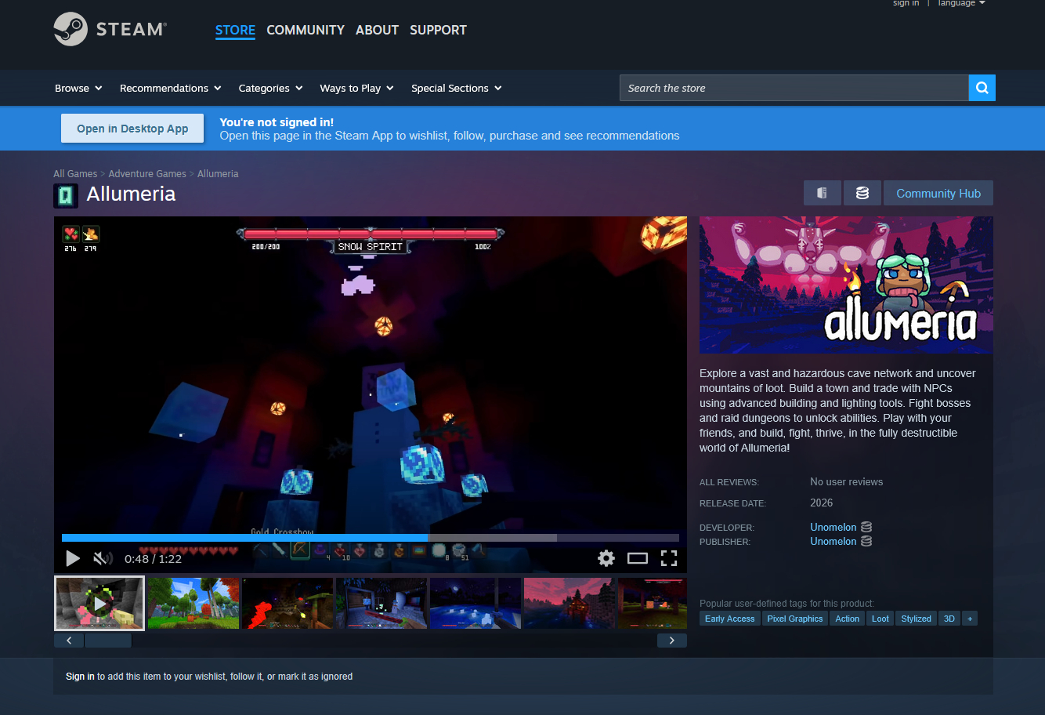The width and height of the screenshot is (1045, 715).
Task: Click the PC tower icon button
Action: 822,193
